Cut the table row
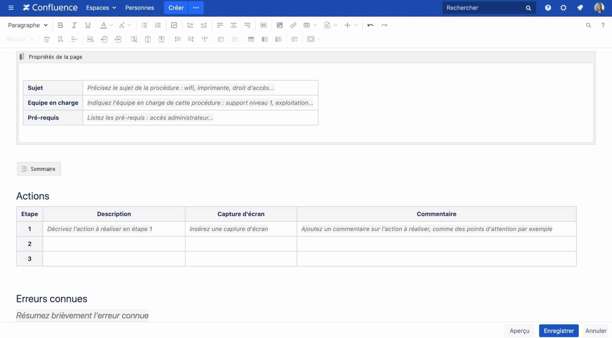 click(90, 39)
